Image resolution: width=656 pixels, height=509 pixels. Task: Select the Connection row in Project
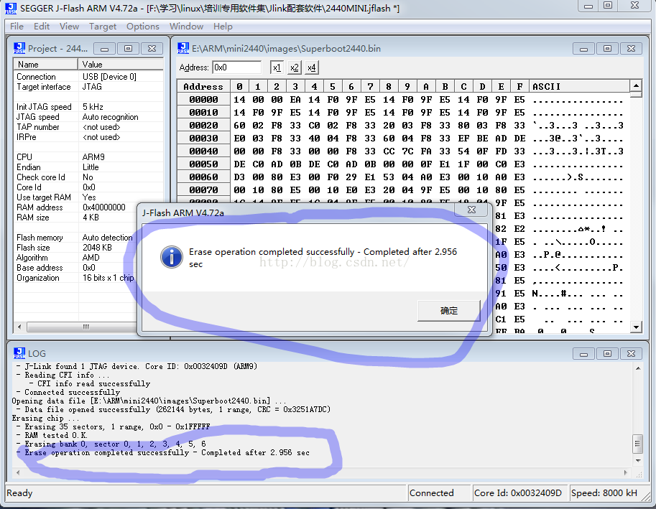tap(88, 77)
